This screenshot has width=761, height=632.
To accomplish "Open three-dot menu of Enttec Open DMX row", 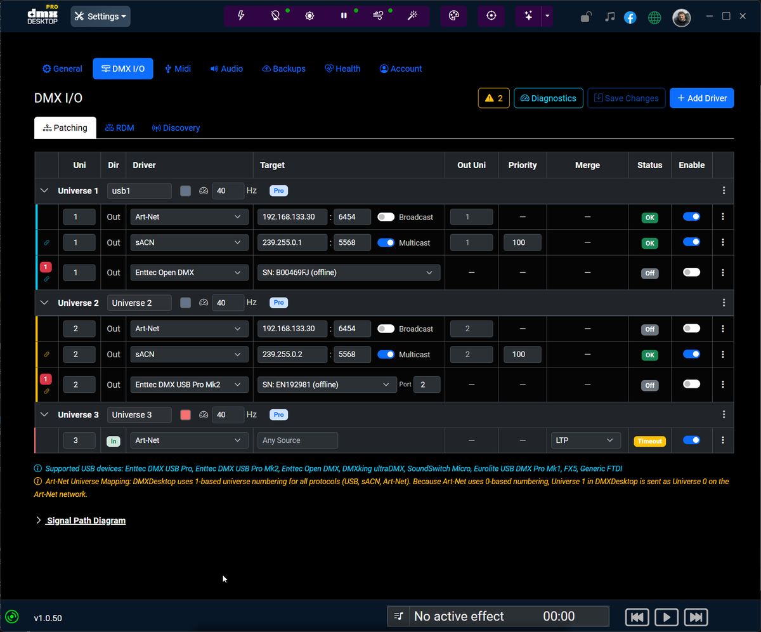I will 723,273.
